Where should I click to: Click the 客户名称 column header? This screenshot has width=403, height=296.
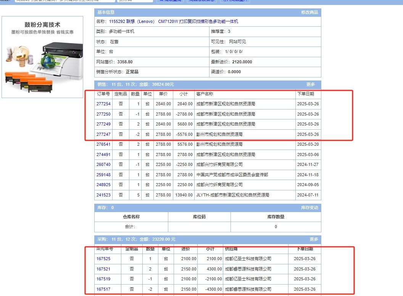coord(205,94)
